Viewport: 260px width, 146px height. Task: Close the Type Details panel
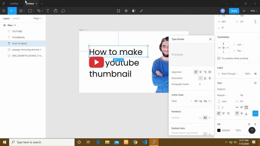pyautogui.click(x=210, y=39)
